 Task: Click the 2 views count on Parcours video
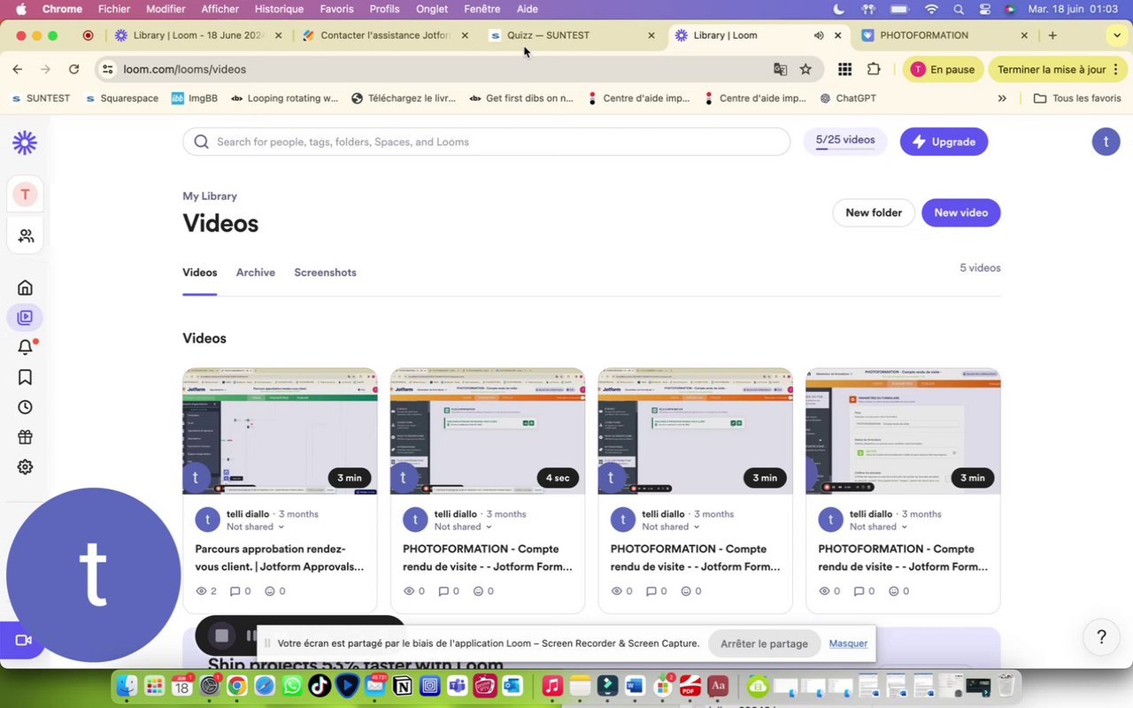[x=205, y=591]
